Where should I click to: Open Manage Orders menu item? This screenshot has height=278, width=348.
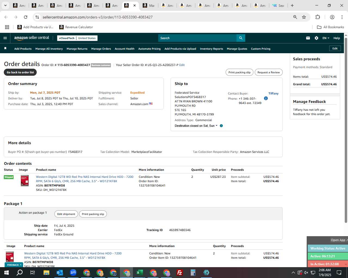coord(101,49)
